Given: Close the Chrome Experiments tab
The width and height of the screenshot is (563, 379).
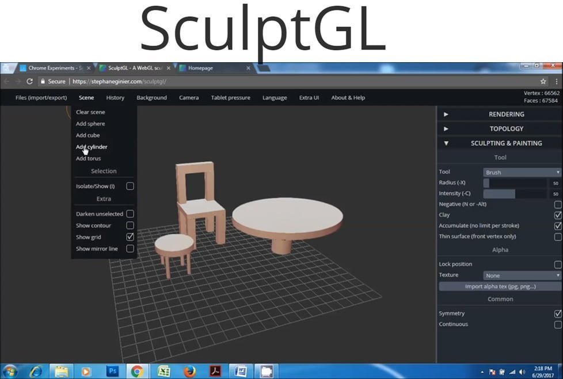Looking at the screenshot, I should (x=88, y=68).
